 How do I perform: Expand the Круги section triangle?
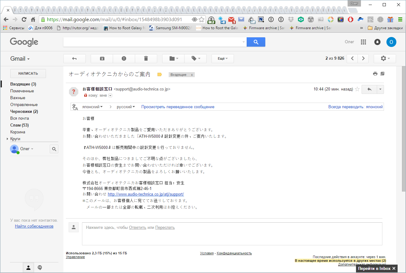(7, 139)
